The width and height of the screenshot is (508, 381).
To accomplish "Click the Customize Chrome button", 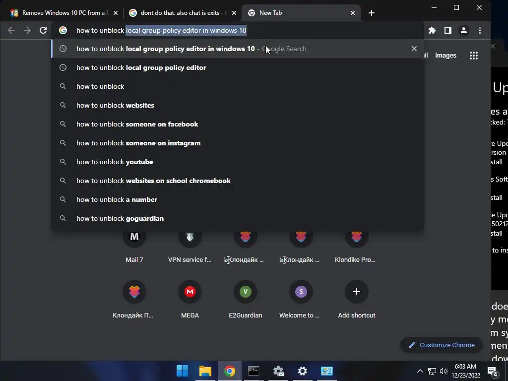I will click(442, 345).
